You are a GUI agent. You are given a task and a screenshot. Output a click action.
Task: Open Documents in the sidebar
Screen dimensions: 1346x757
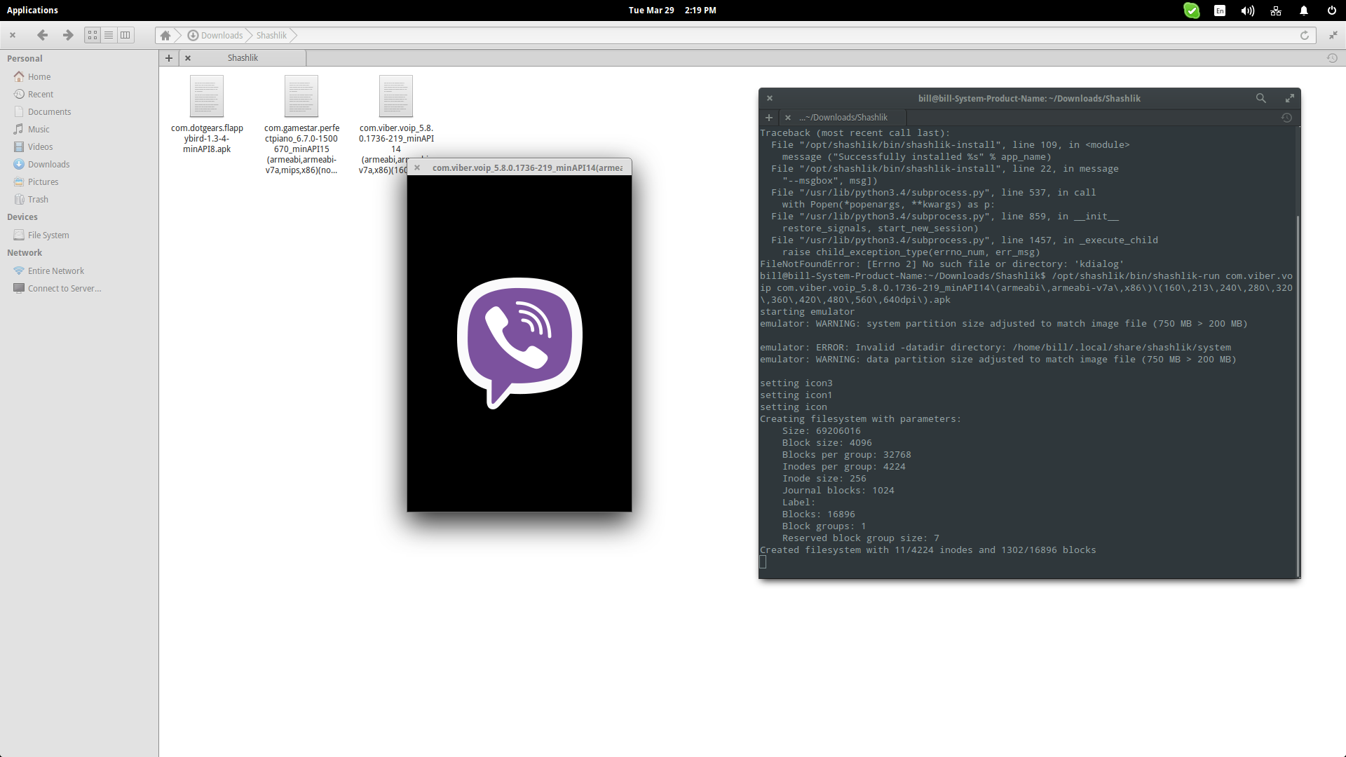[49, 111]
